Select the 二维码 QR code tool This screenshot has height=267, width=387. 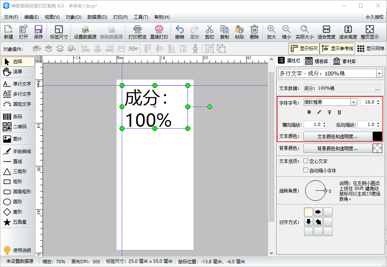tap(17, 127)
